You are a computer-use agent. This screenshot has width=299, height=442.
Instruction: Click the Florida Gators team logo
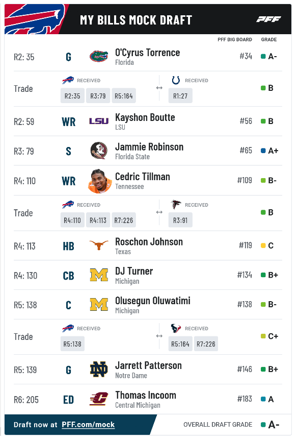99,56
